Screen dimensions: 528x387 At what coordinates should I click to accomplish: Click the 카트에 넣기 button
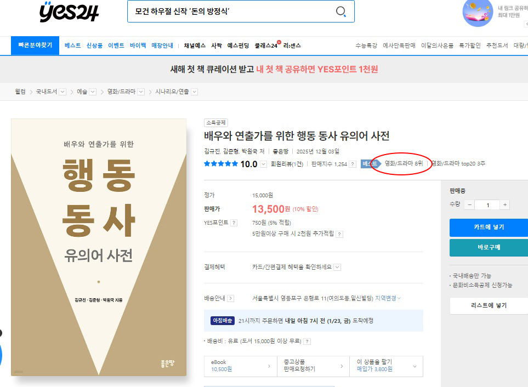click(x=488, y=227)
